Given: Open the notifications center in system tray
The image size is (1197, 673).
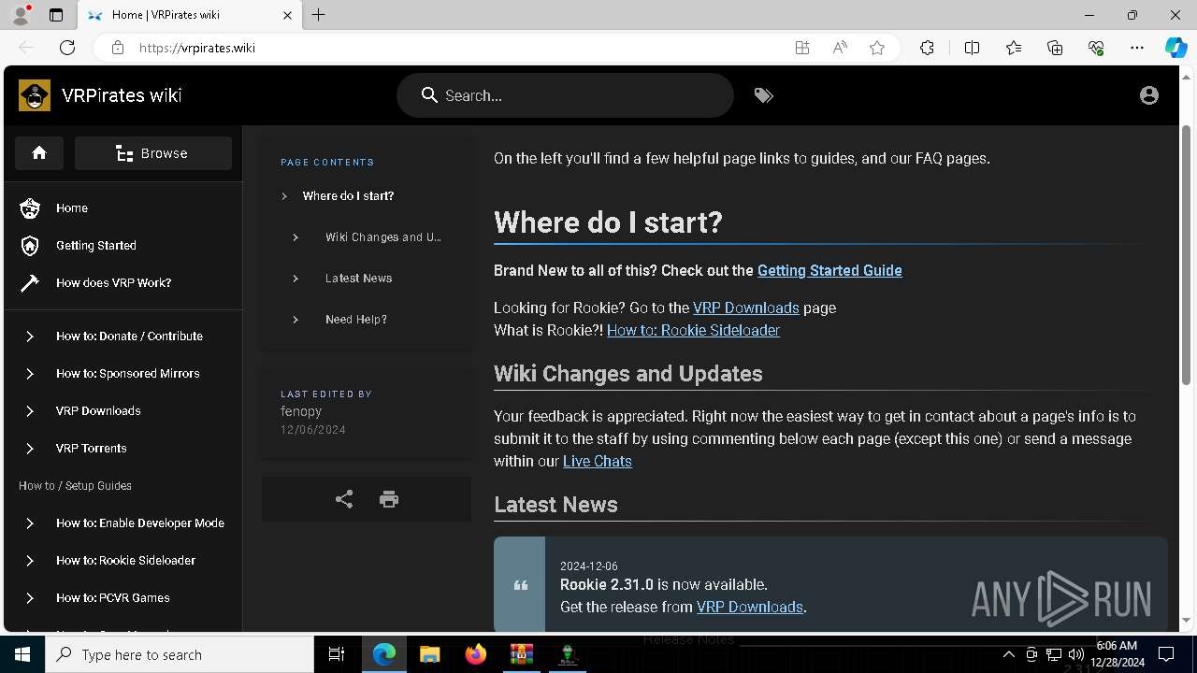Looking at the screenshot, I should pos(1166,654).
